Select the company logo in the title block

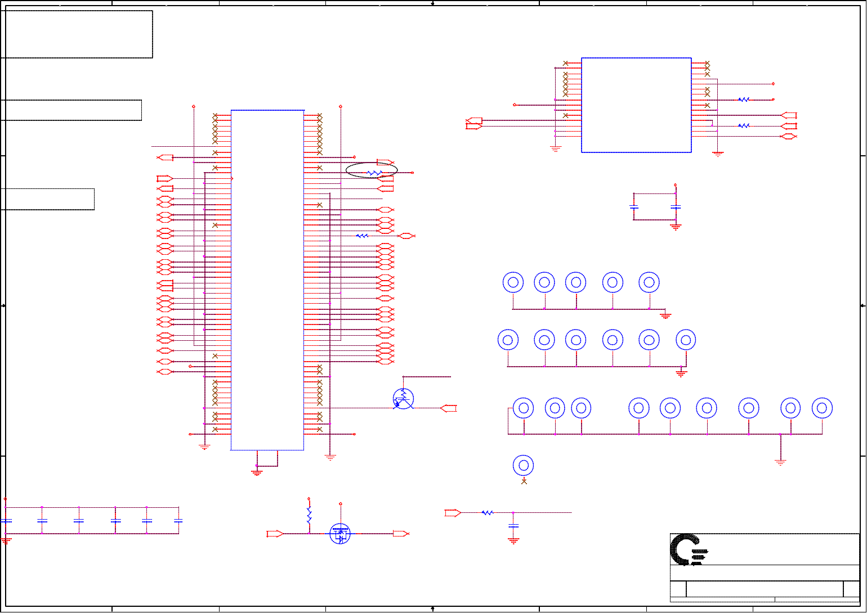689,549
